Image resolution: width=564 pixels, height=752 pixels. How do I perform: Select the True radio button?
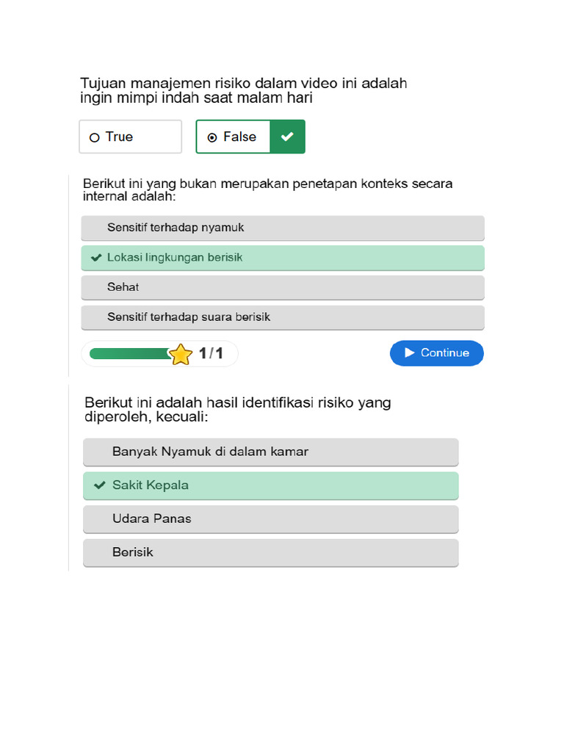[94, 137]
